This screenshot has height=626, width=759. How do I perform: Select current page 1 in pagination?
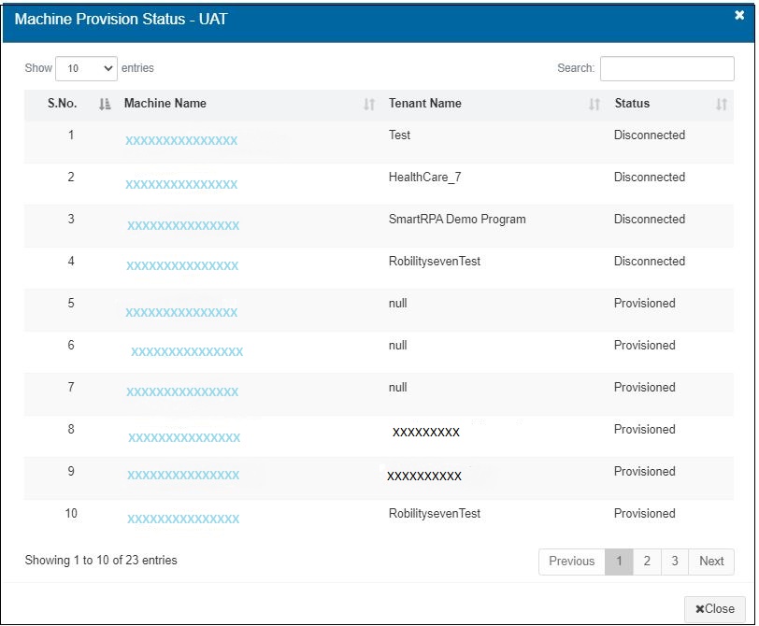click(x=618, y=562)
